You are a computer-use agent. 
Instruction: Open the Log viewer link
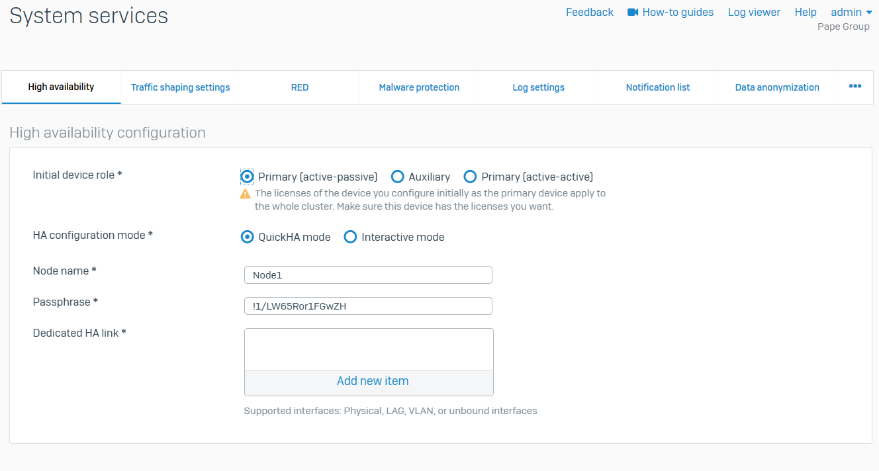pos(754,13)
